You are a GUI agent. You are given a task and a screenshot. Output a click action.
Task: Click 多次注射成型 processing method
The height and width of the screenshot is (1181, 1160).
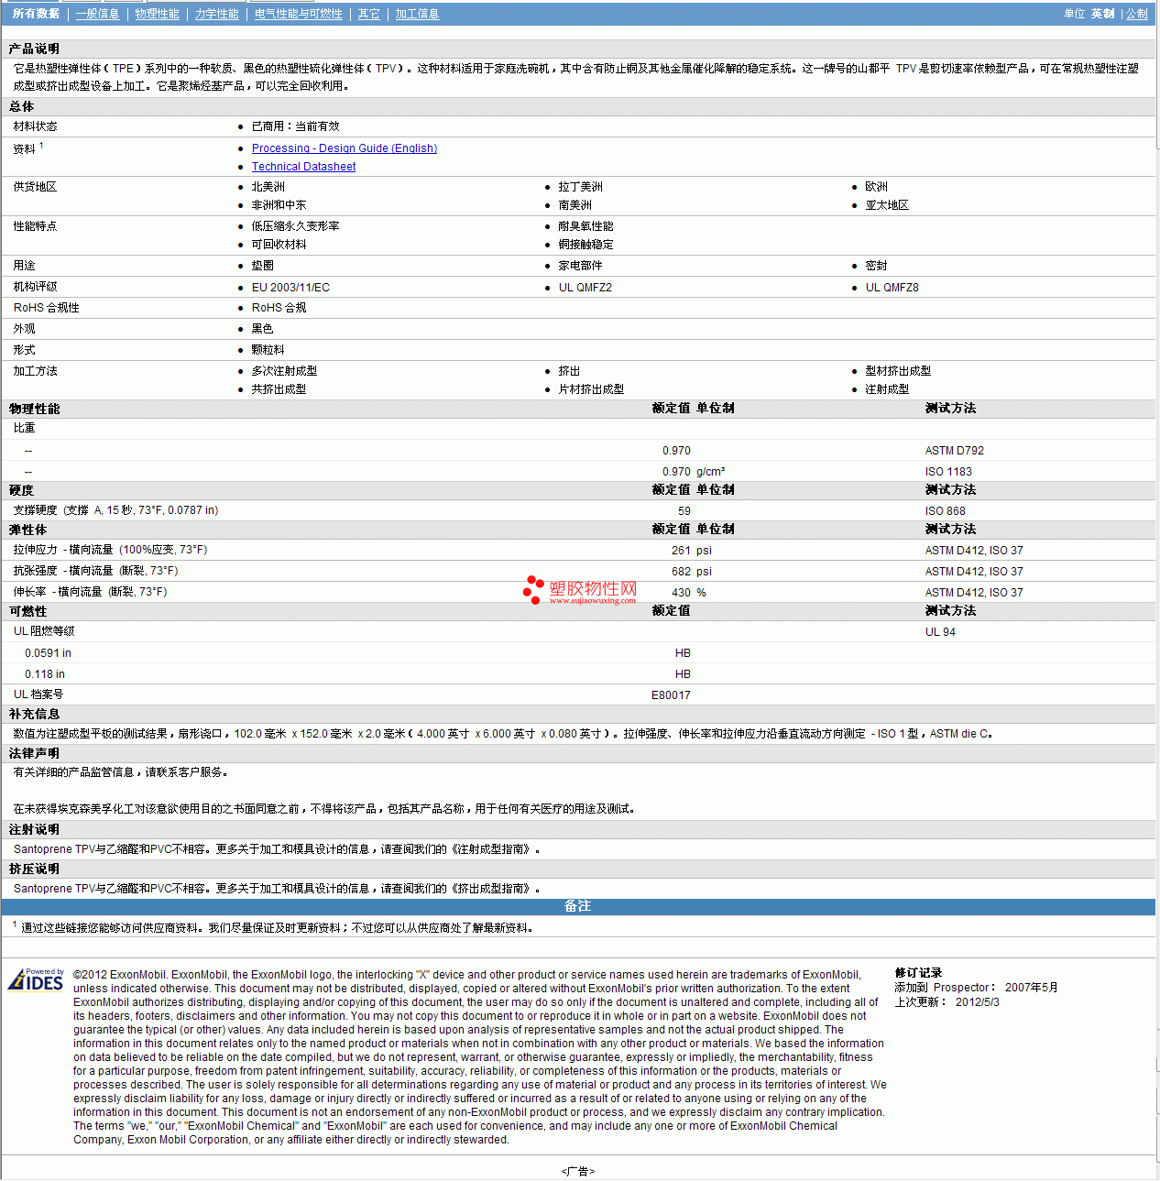[284, 371]
